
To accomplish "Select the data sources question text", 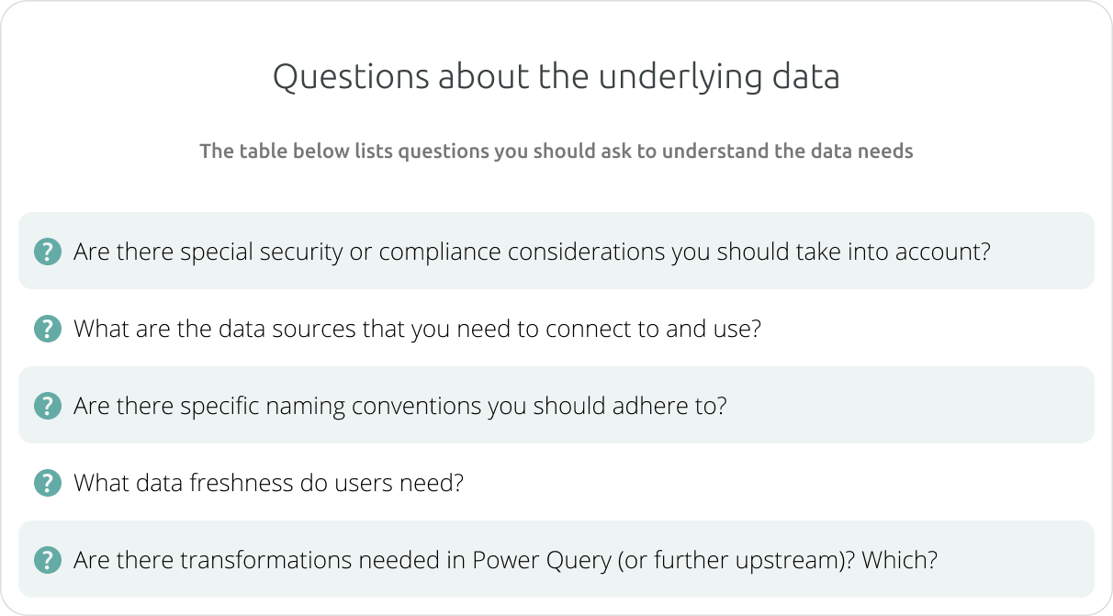I will tap(417, 329).
